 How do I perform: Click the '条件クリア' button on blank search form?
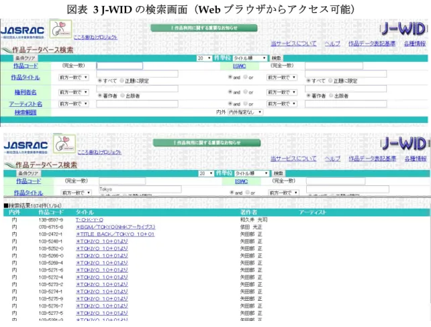26,58
